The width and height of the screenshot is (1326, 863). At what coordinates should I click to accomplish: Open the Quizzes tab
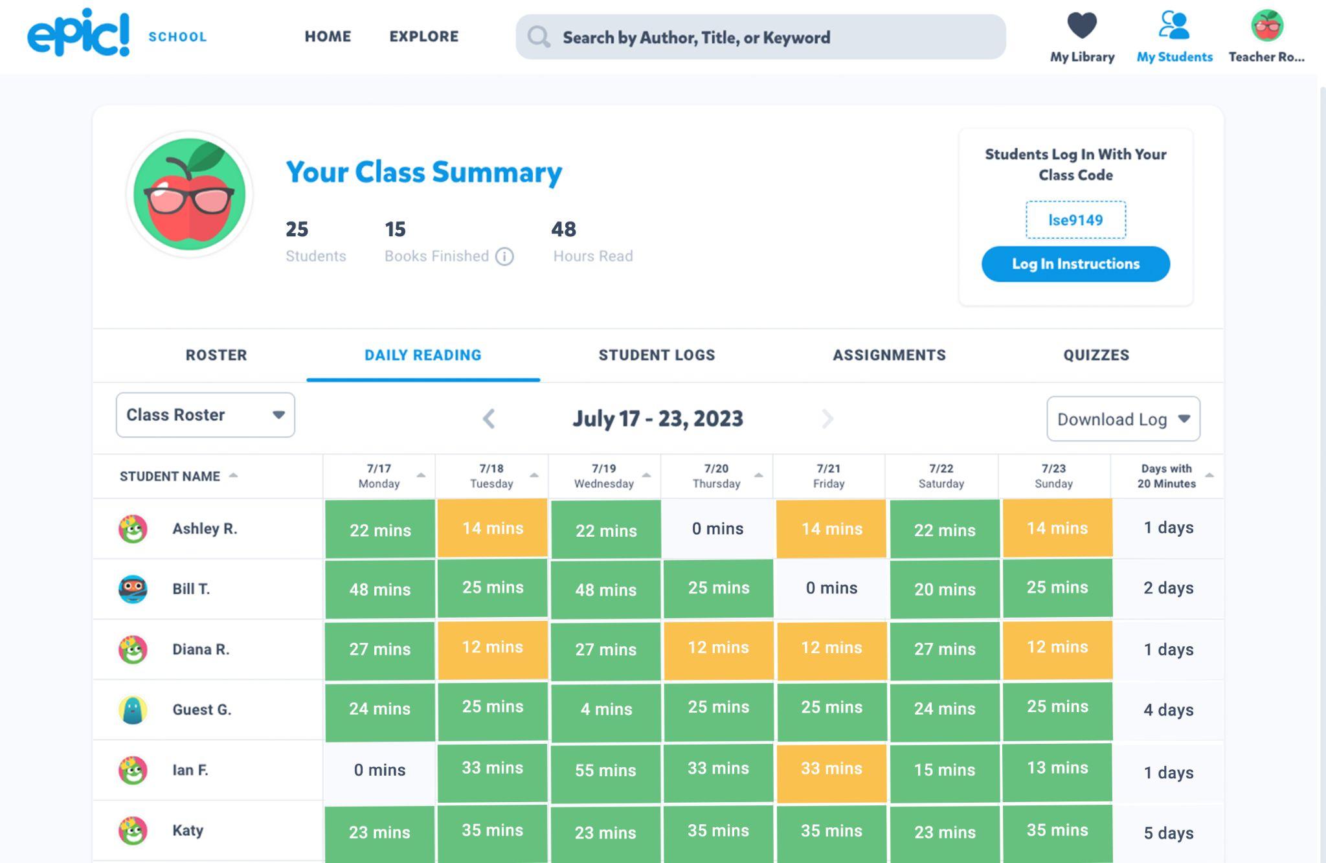coord(1096,355)
